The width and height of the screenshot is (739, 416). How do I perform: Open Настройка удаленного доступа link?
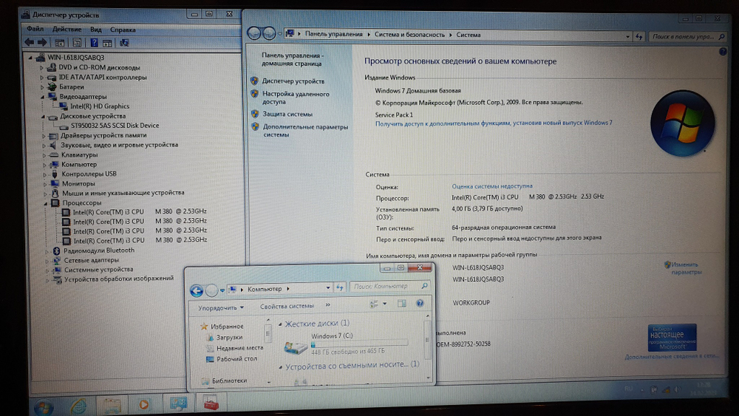pos(296,98)
